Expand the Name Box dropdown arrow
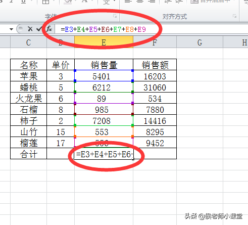Viewport: 248px width, 225px height. (x=11, y=29)
